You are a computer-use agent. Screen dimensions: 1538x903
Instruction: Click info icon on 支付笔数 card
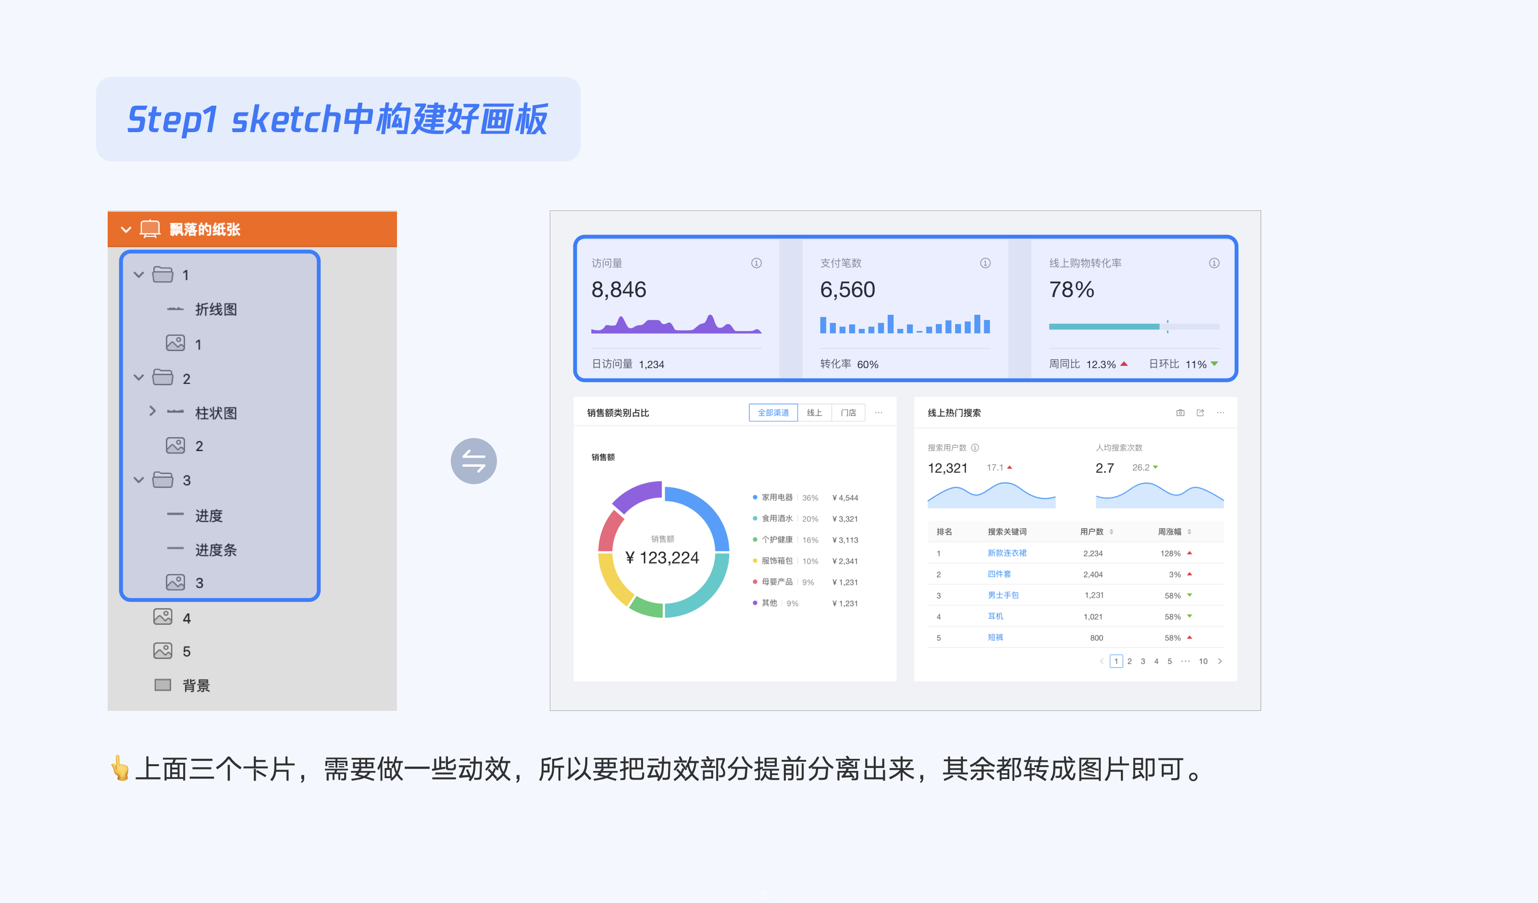coord(985,263)
